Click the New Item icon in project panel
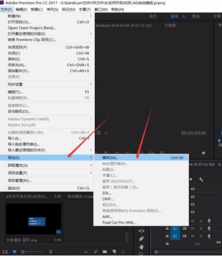Image resolution: width=222 pixels, height=256 pixels. pos(114,252)
